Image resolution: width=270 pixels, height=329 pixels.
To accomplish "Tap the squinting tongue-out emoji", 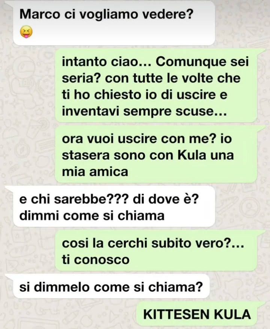I will (26, 33).
